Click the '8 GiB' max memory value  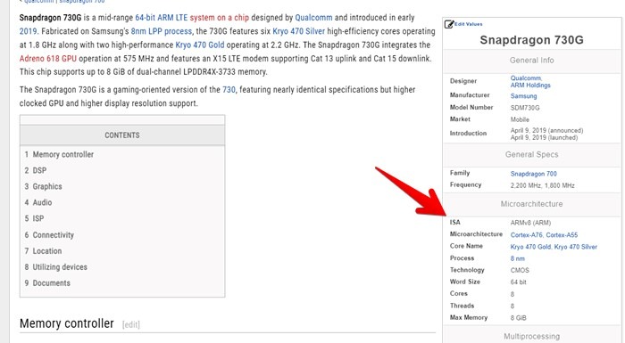pos(518,318)
